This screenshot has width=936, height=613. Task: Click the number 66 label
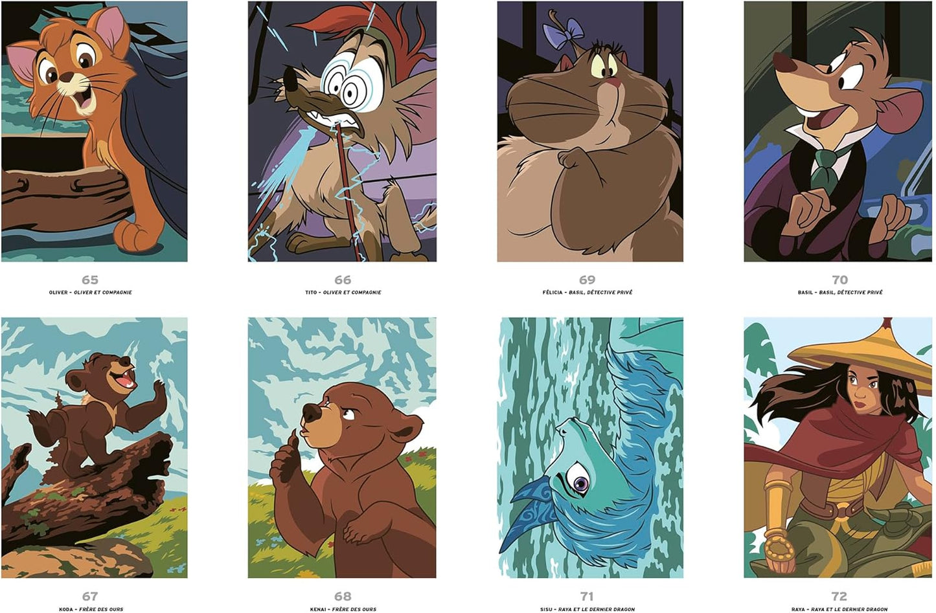tap(343, 280)
